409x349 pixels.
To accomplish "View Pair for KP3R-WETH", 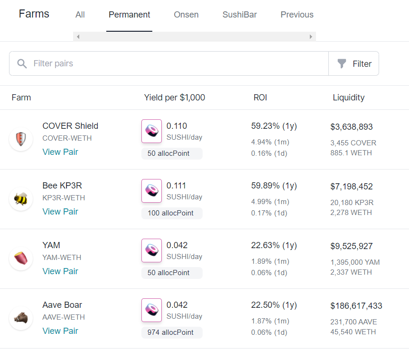I will coord(60,212).
